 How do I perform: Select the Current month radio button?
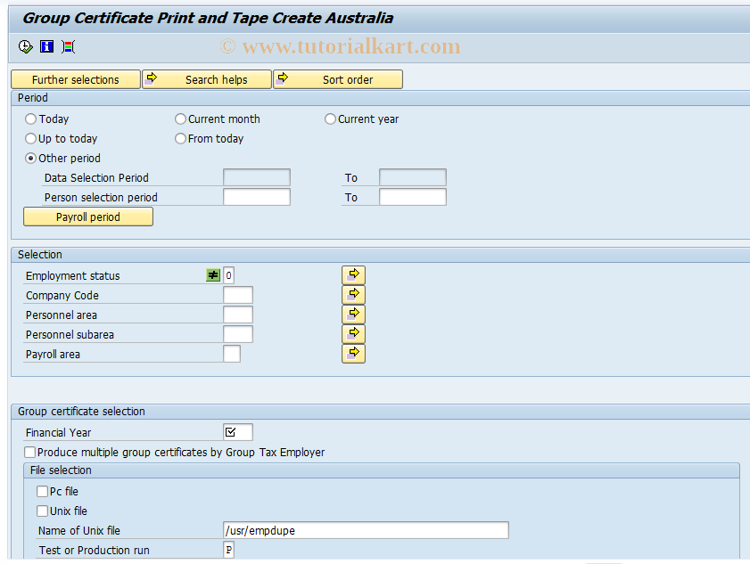click(180, 119)
